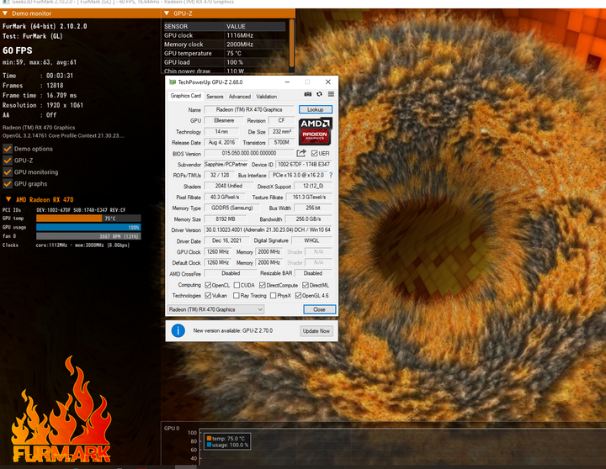This screenshot has height=469, width=606.
Task: Click the BIOS Version field
Action: (249, 153)
